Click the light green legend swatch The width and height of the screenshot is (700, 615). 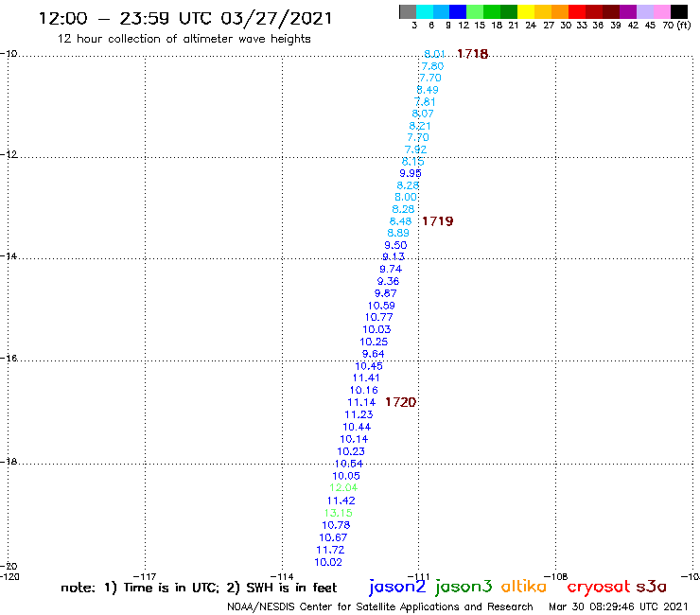[475, 11]
